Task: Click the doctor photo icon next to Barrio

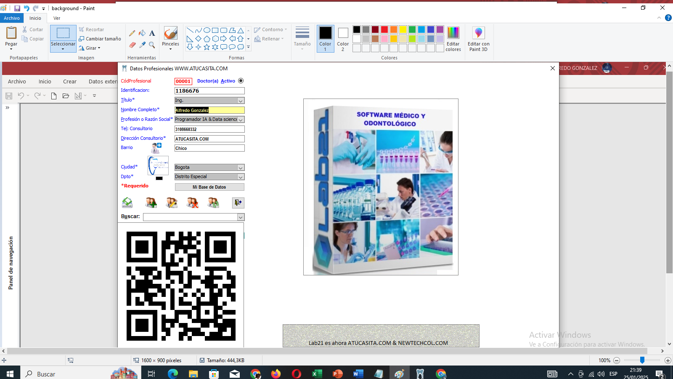Action: (156, 148)
